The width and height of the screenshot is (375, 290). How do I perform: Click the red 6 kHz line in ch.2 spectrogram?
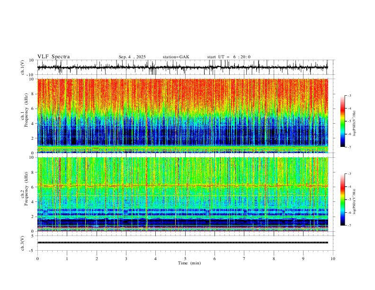[183, 185]
